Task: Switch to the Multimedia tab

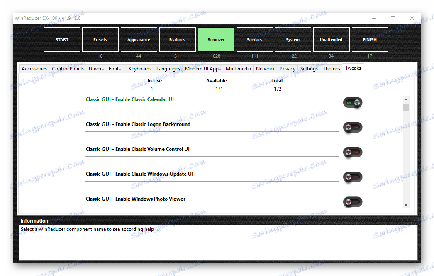Action: [238, 68]
